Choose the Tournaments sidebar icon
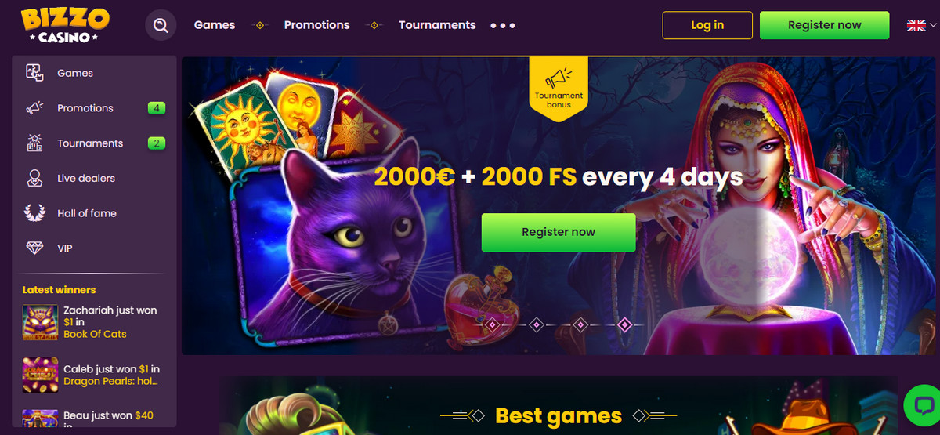 point(34,143)
